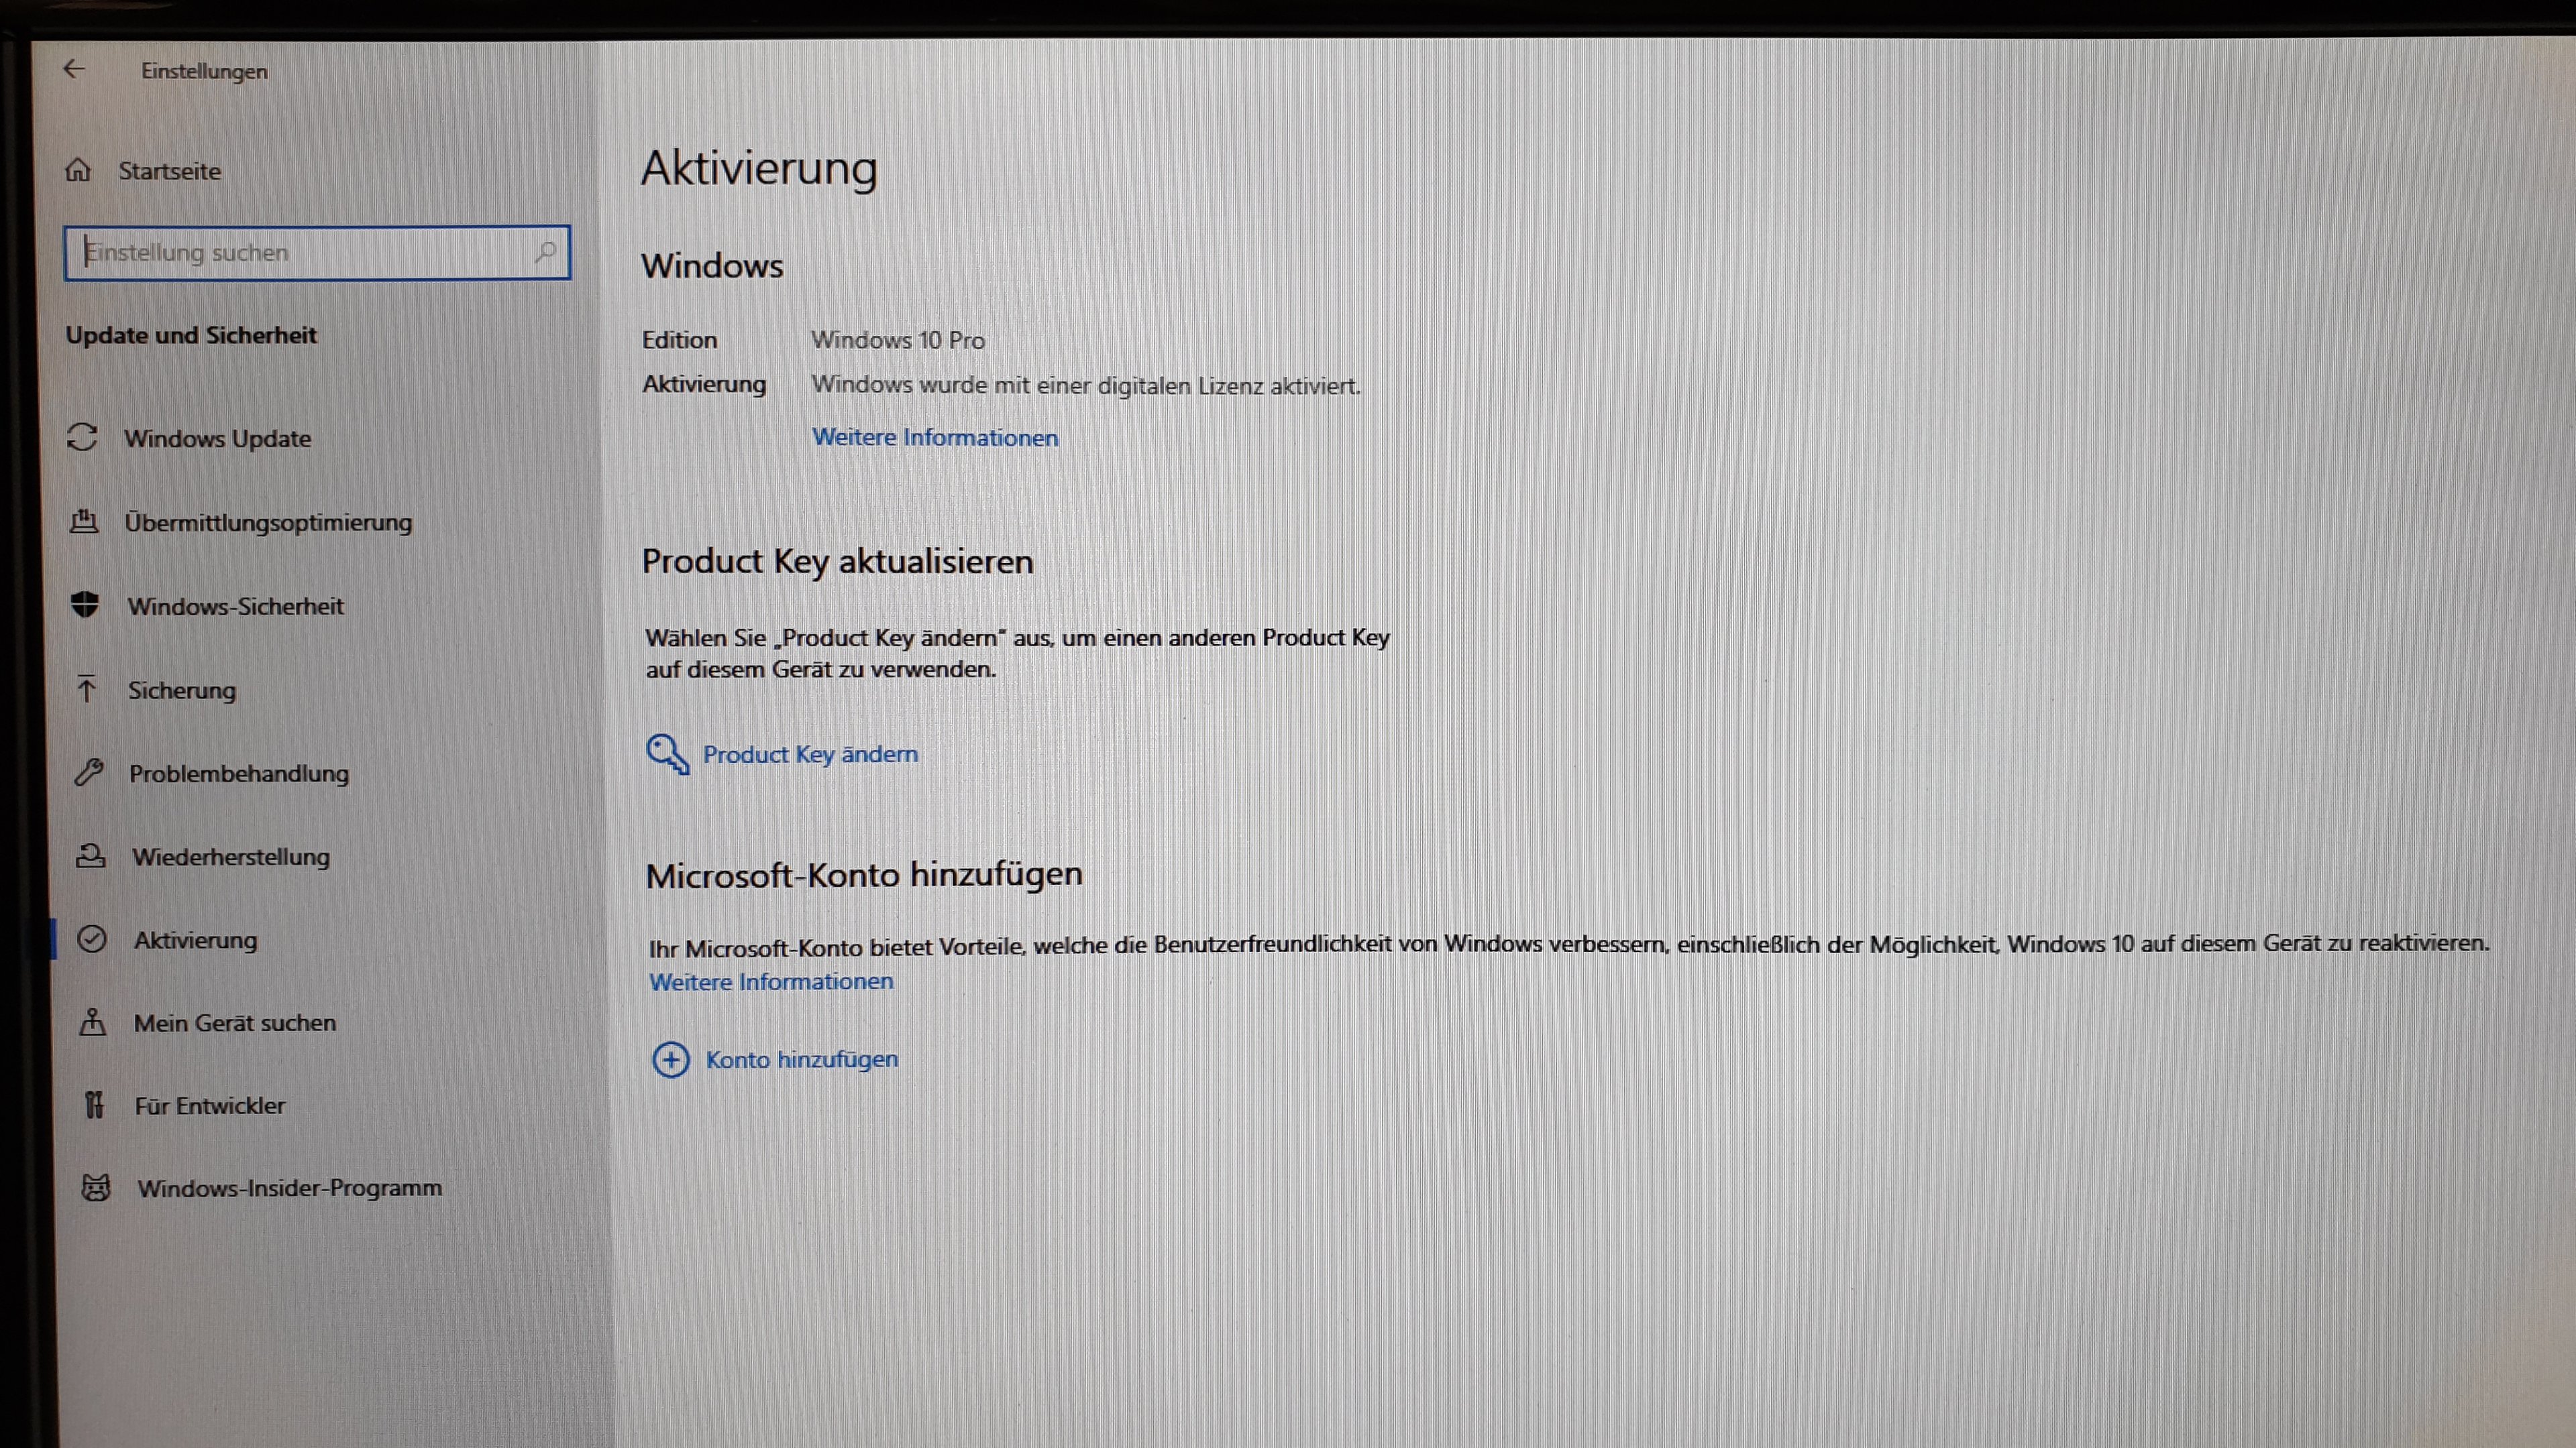Click the Problembehandlung wrench icon
Viewport: 2576px width, 1448px height.
pyautogui.click(x=88, y=772)
